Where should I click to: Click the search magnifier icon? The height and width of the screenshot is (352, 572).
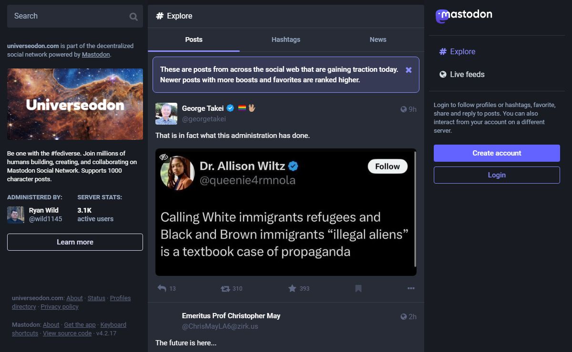133,17
